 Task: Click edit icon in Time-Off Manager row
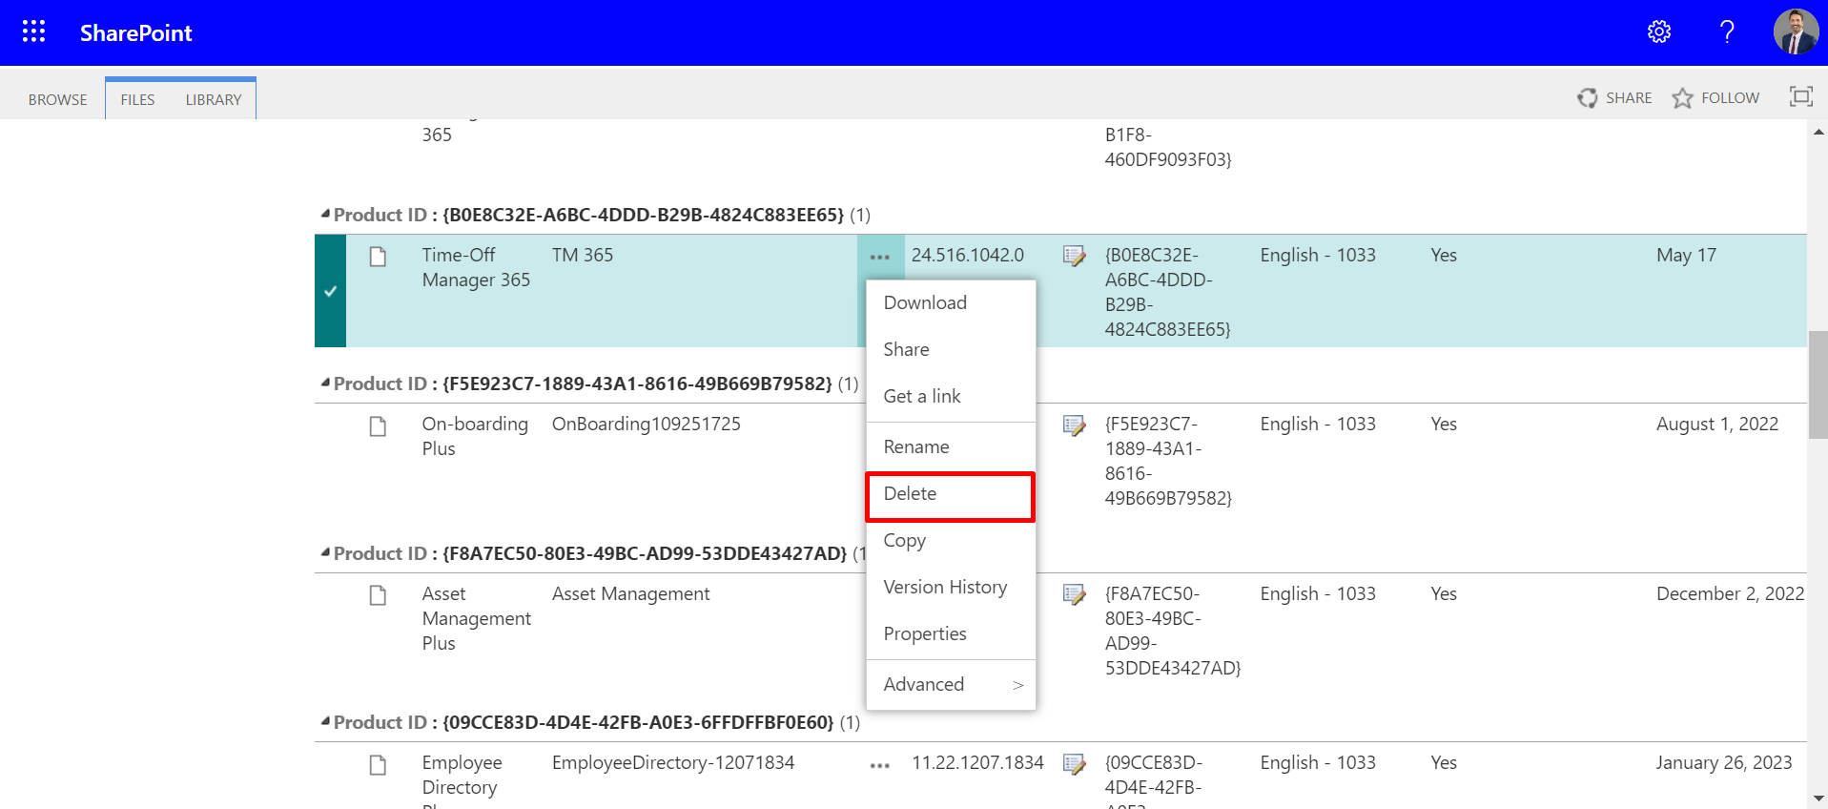point(1074,256)
